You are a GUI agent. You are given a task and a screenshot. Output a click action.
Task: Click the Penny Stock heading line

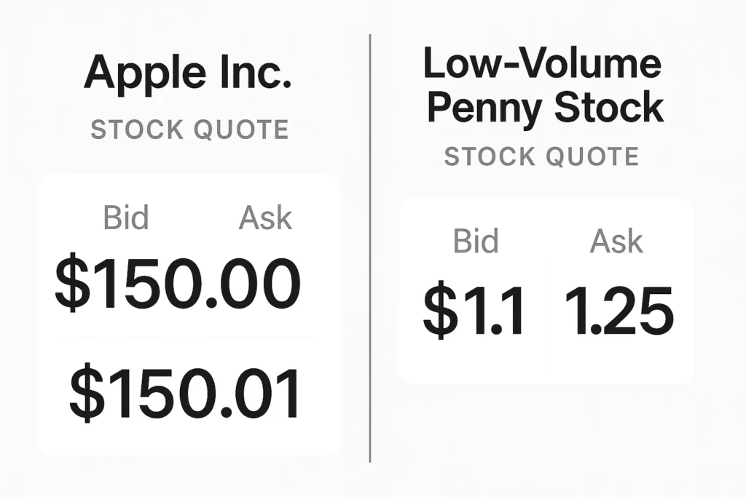545,108
